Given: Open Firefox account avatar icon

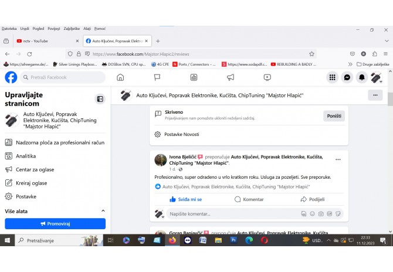Looking at the screenshot, I should point(364,54).
